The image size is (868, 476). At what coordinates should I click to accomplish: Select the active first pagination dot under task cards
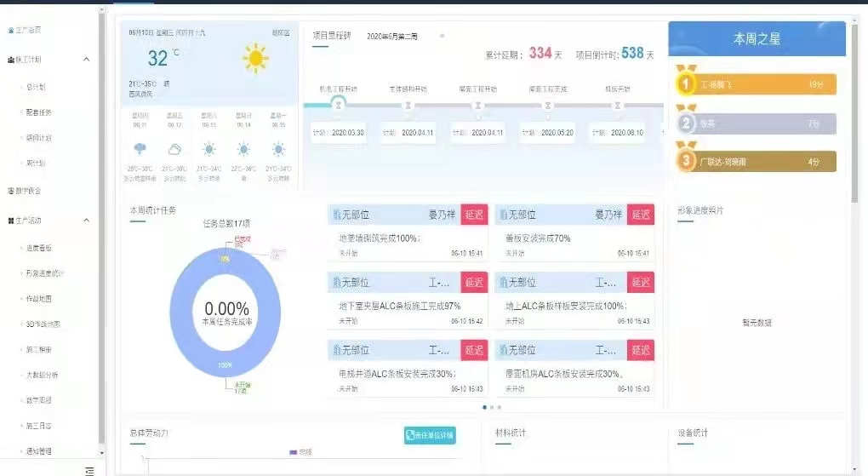pos(484,407)
